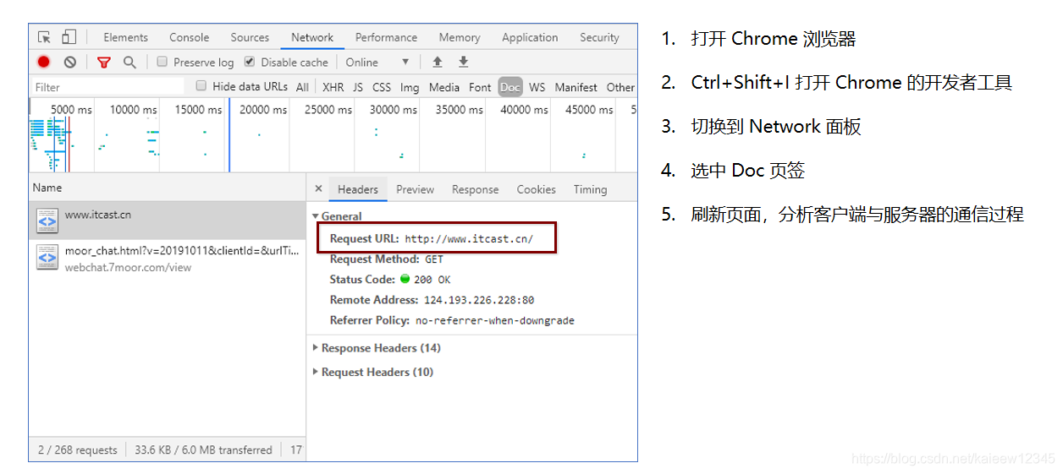The image size is (1063, 474).
Task: Filter requests by WS
Action: pyautogui.click(x=537, y=87)
